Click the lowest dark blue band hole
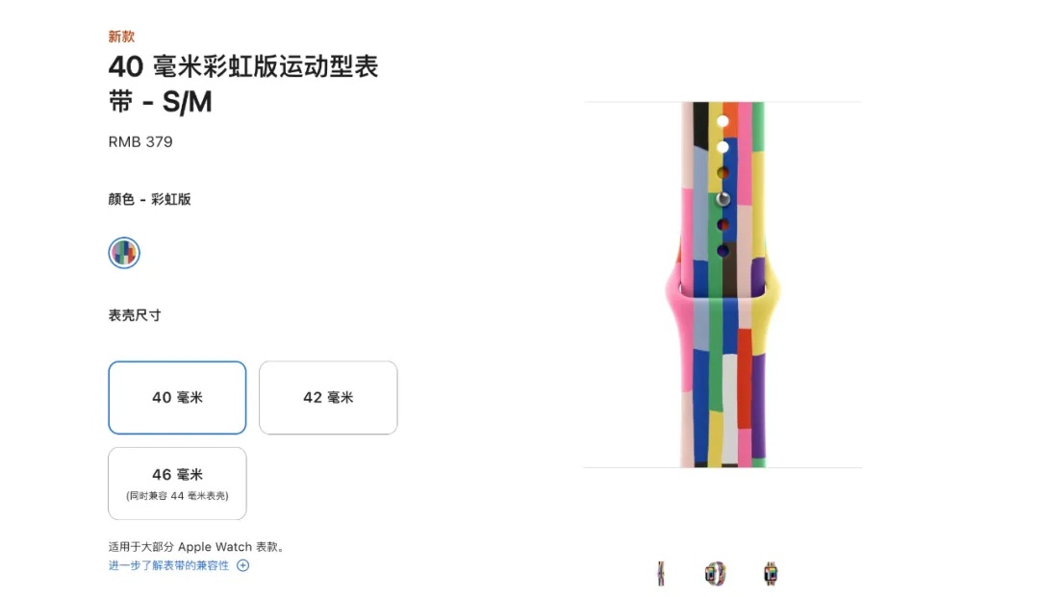Image resolution: width=1039 pixels, height=597 pixels. [722, 251]
